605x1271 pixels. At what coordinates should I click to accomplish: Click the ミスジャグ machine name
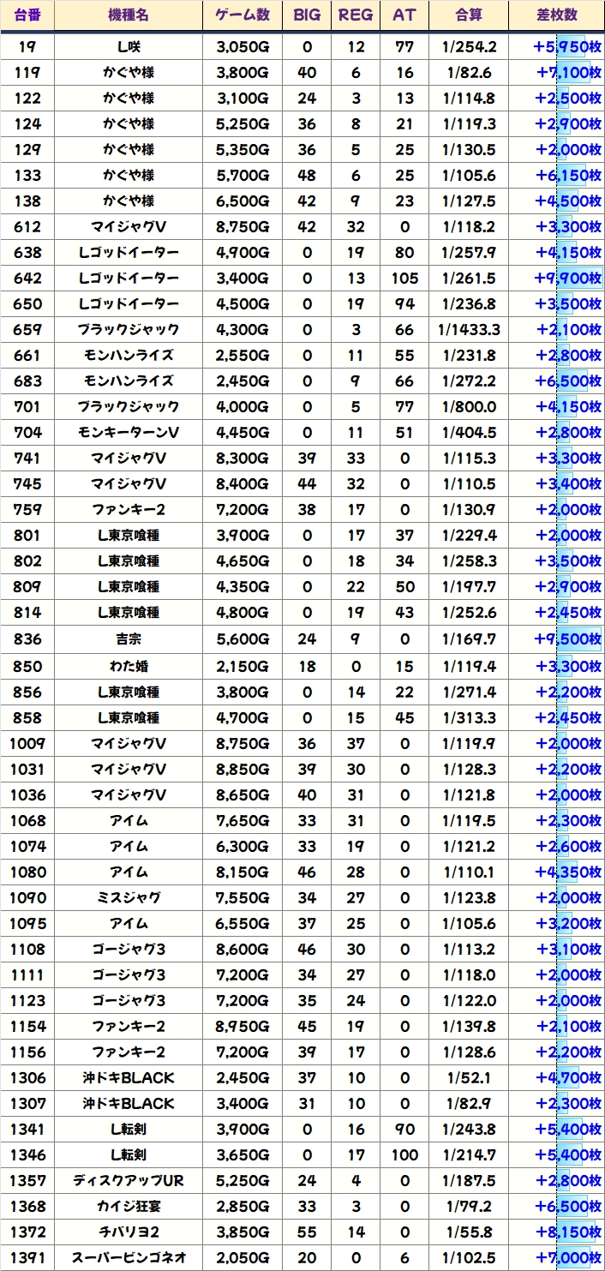tap(129, 898)
